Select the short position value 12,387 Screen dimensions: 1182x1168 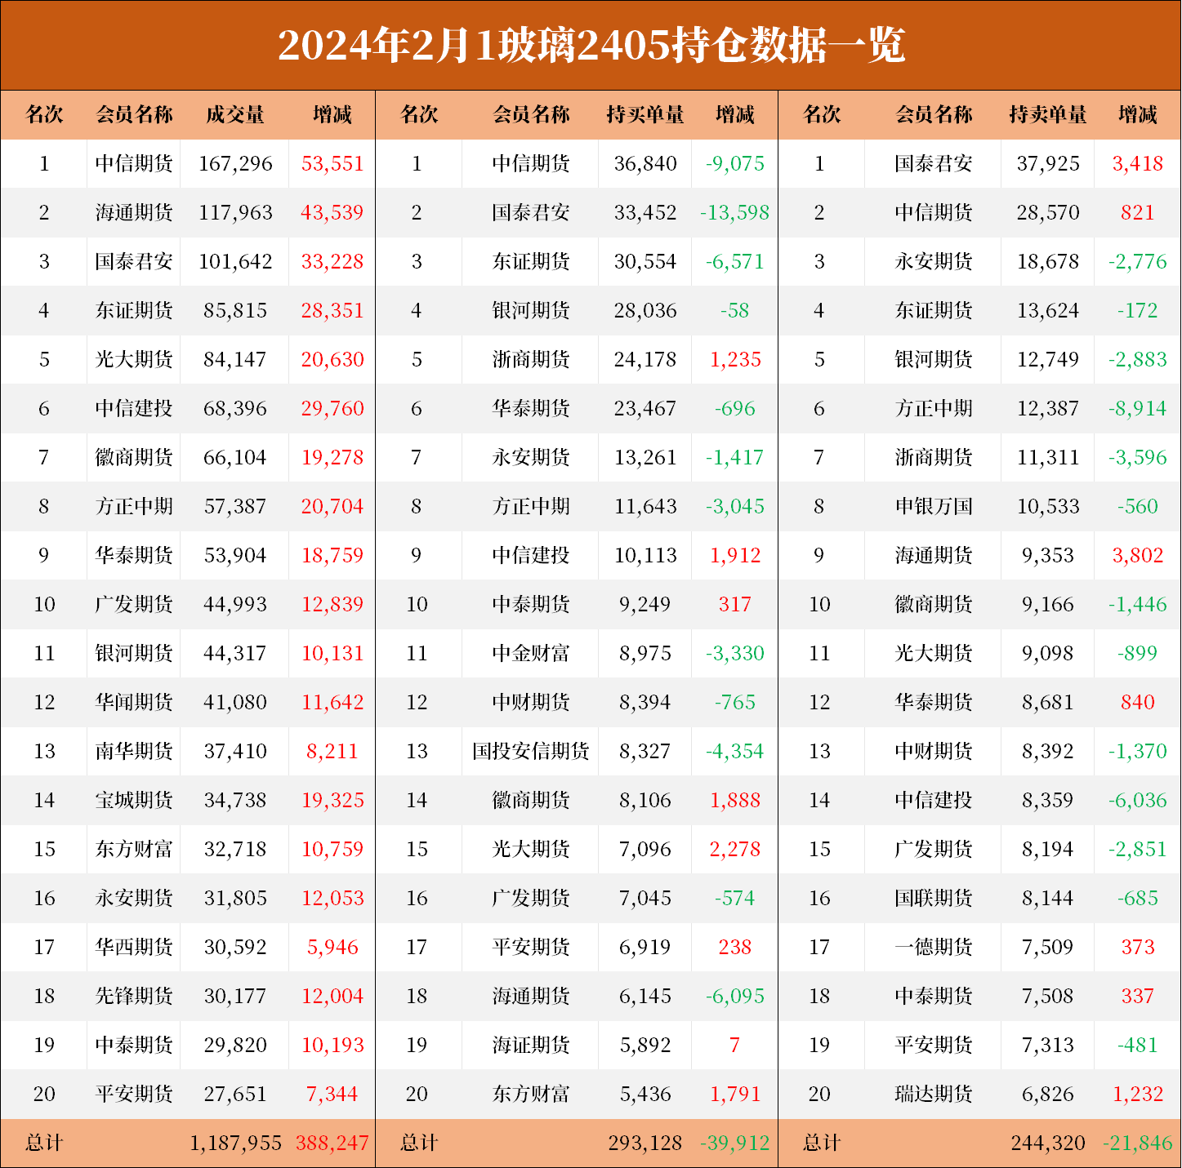1048,408
